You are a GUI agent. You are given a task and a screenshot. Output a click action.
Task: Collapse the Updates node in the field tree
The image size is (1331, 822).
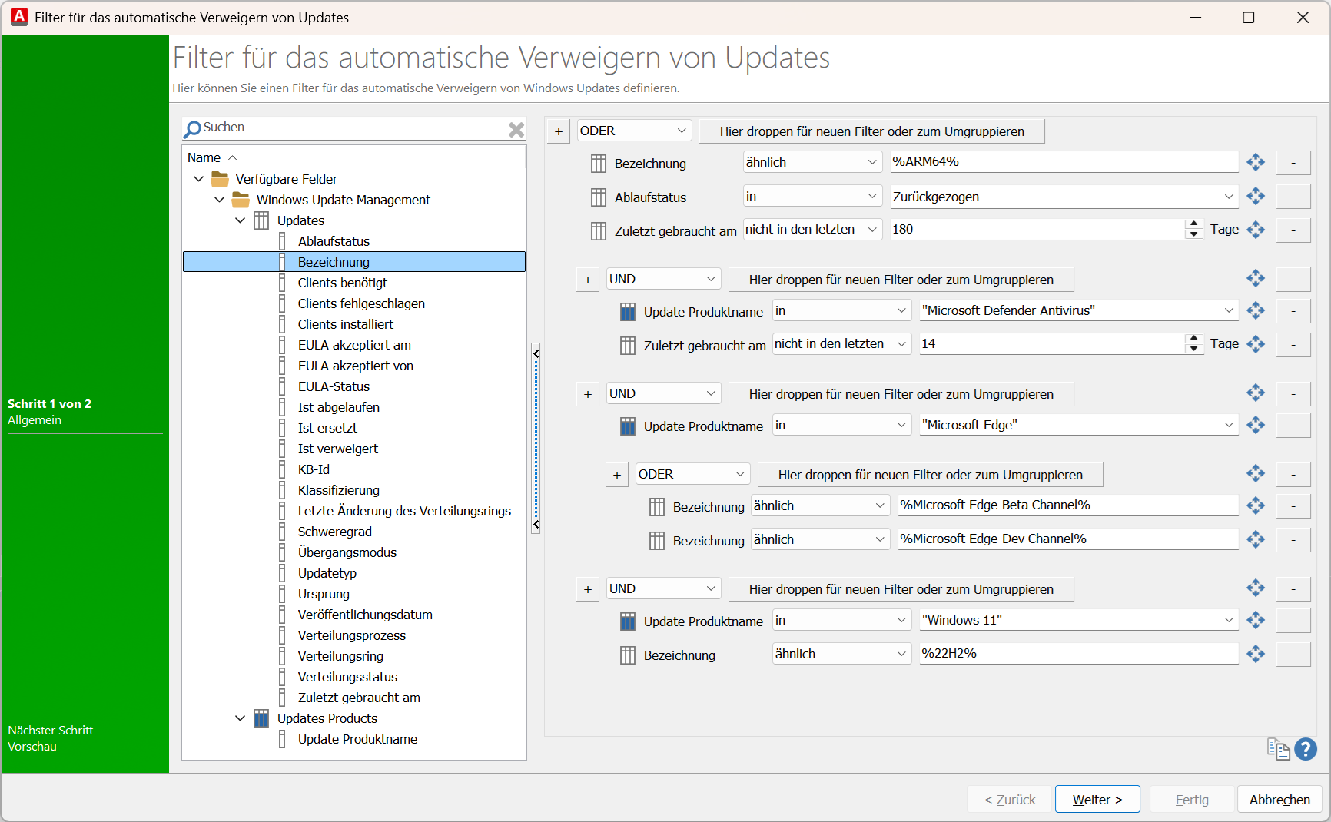[x=241, y=220]
